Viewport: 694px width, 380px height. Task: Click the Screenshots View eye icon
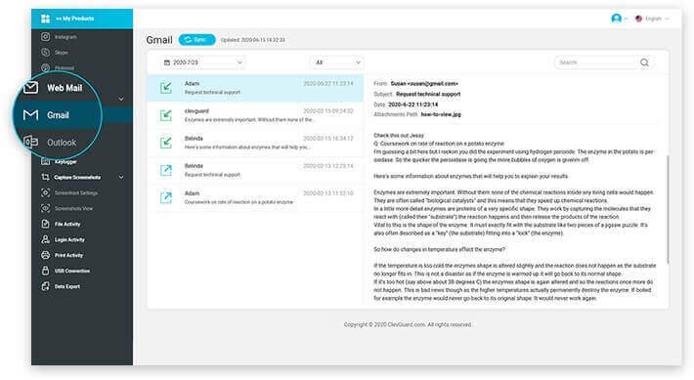click(x=46, y=208)
